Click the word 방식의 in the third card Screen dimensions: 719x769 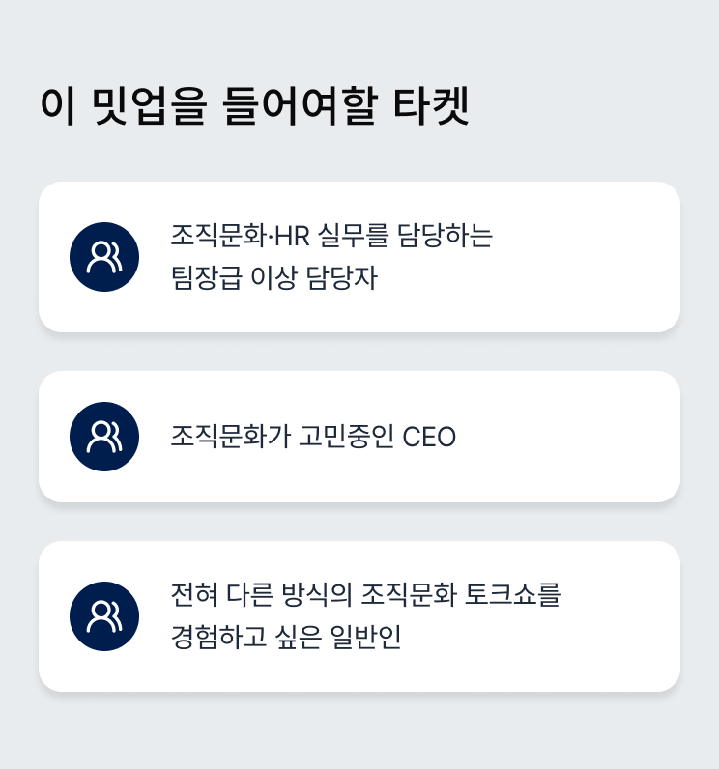317,594
